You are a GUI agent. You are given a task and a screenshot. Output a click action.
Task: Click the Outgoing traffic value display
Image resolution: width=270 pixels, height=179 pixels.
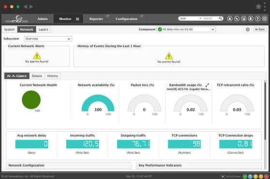tap(134, 144)
